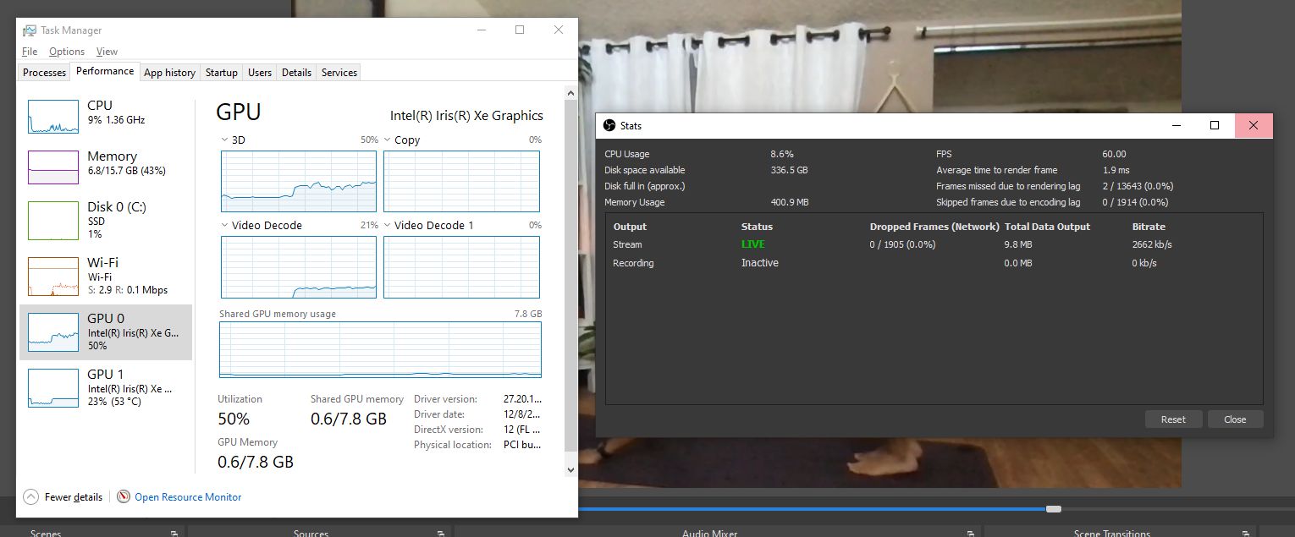Screen dimensions: 1295x537
Task: Click the Close button in Stats
Action: 1235,419
